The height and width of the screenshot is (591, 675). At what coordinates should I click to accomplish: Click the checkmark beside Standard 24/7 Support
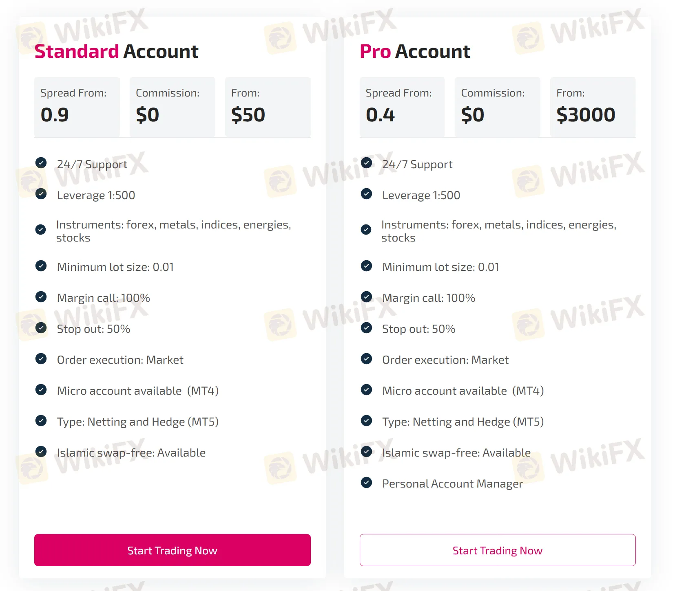tap(41, 163)
